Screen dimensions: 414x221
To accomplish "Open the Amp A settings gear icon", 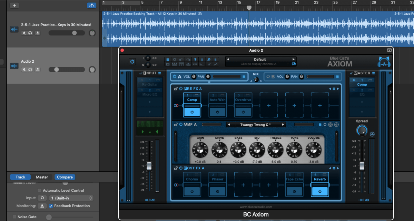I will click(x=325, y=125).
